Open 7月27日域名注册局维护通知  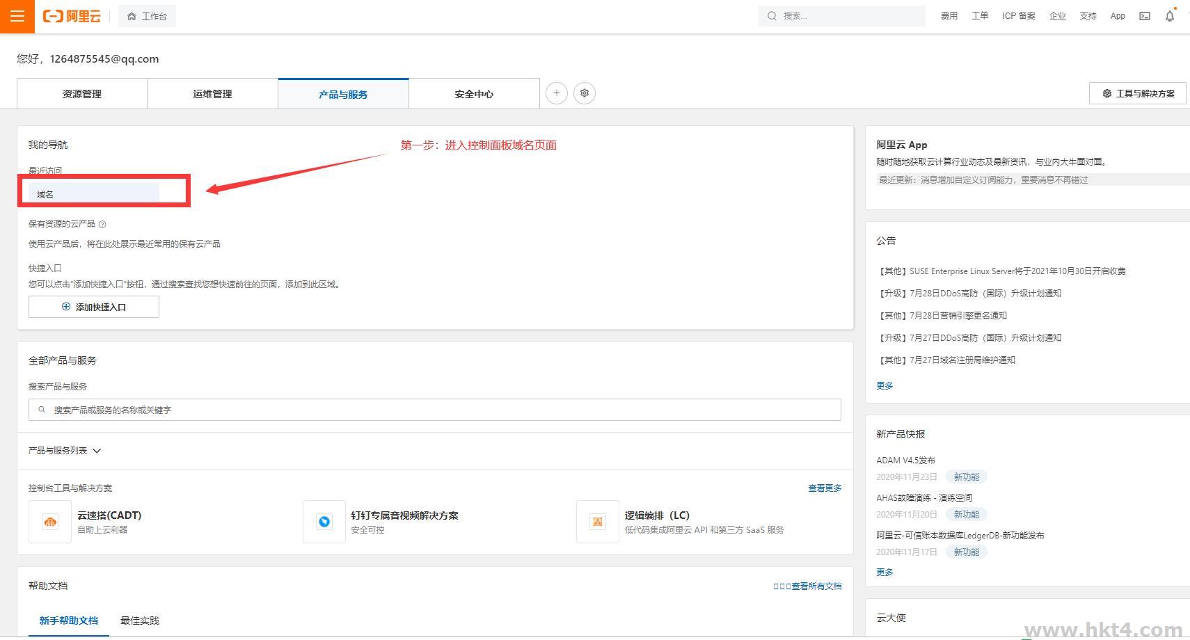click(x=946, y=360)
